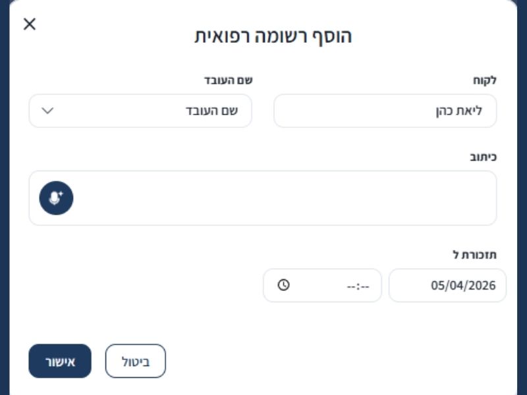527x395 pixels.
Task: Confirm with the אישור button
Action: pyautogui.click(x=60, y=361)
